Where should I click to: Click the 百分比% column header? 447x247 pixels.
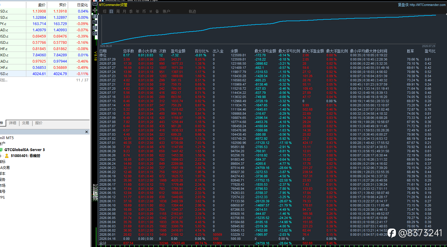click(202, 51)
